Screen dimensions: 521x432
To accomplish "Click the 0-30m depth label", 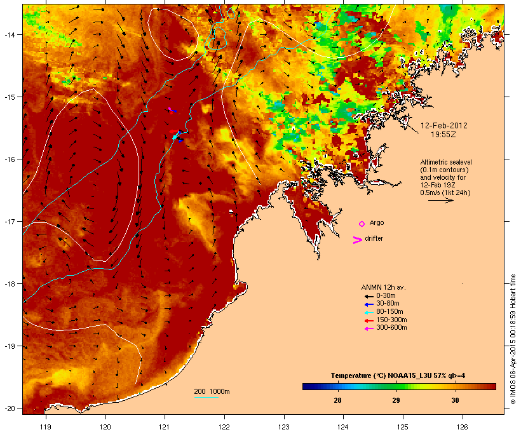I will [x=386, y=296].
